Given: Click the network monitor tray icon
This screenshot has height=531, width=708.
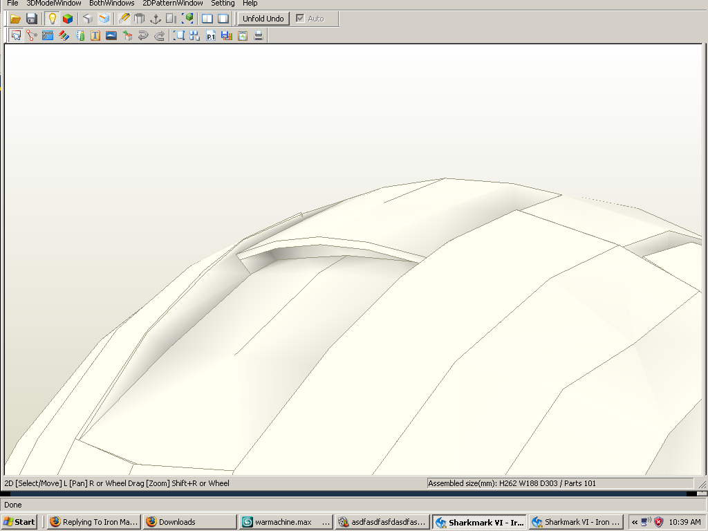Looking at the screenshot, I should (x=646, y=522).
